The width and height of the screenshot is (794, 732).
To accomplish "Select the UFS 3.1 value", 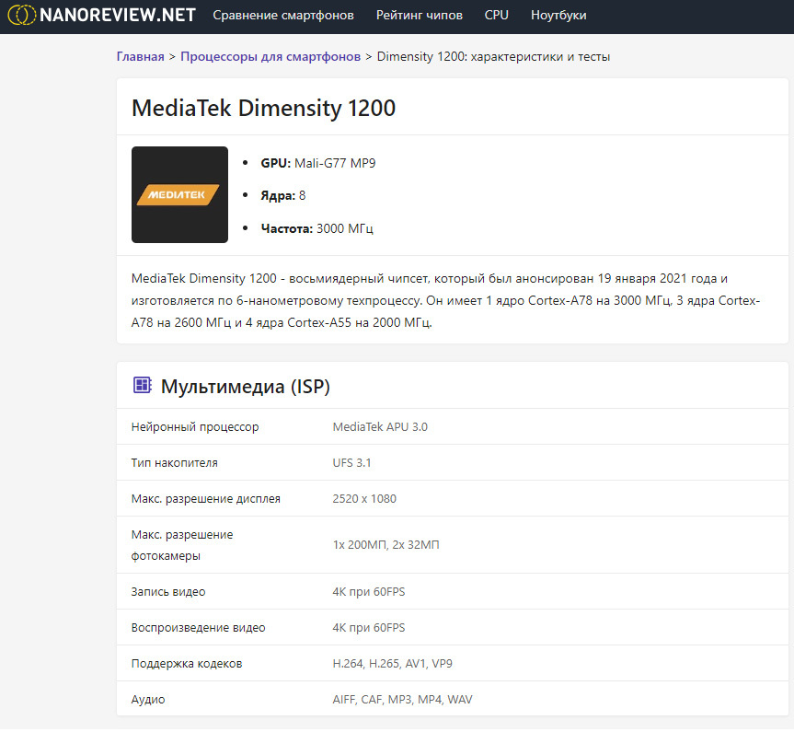I will point(351,463).
